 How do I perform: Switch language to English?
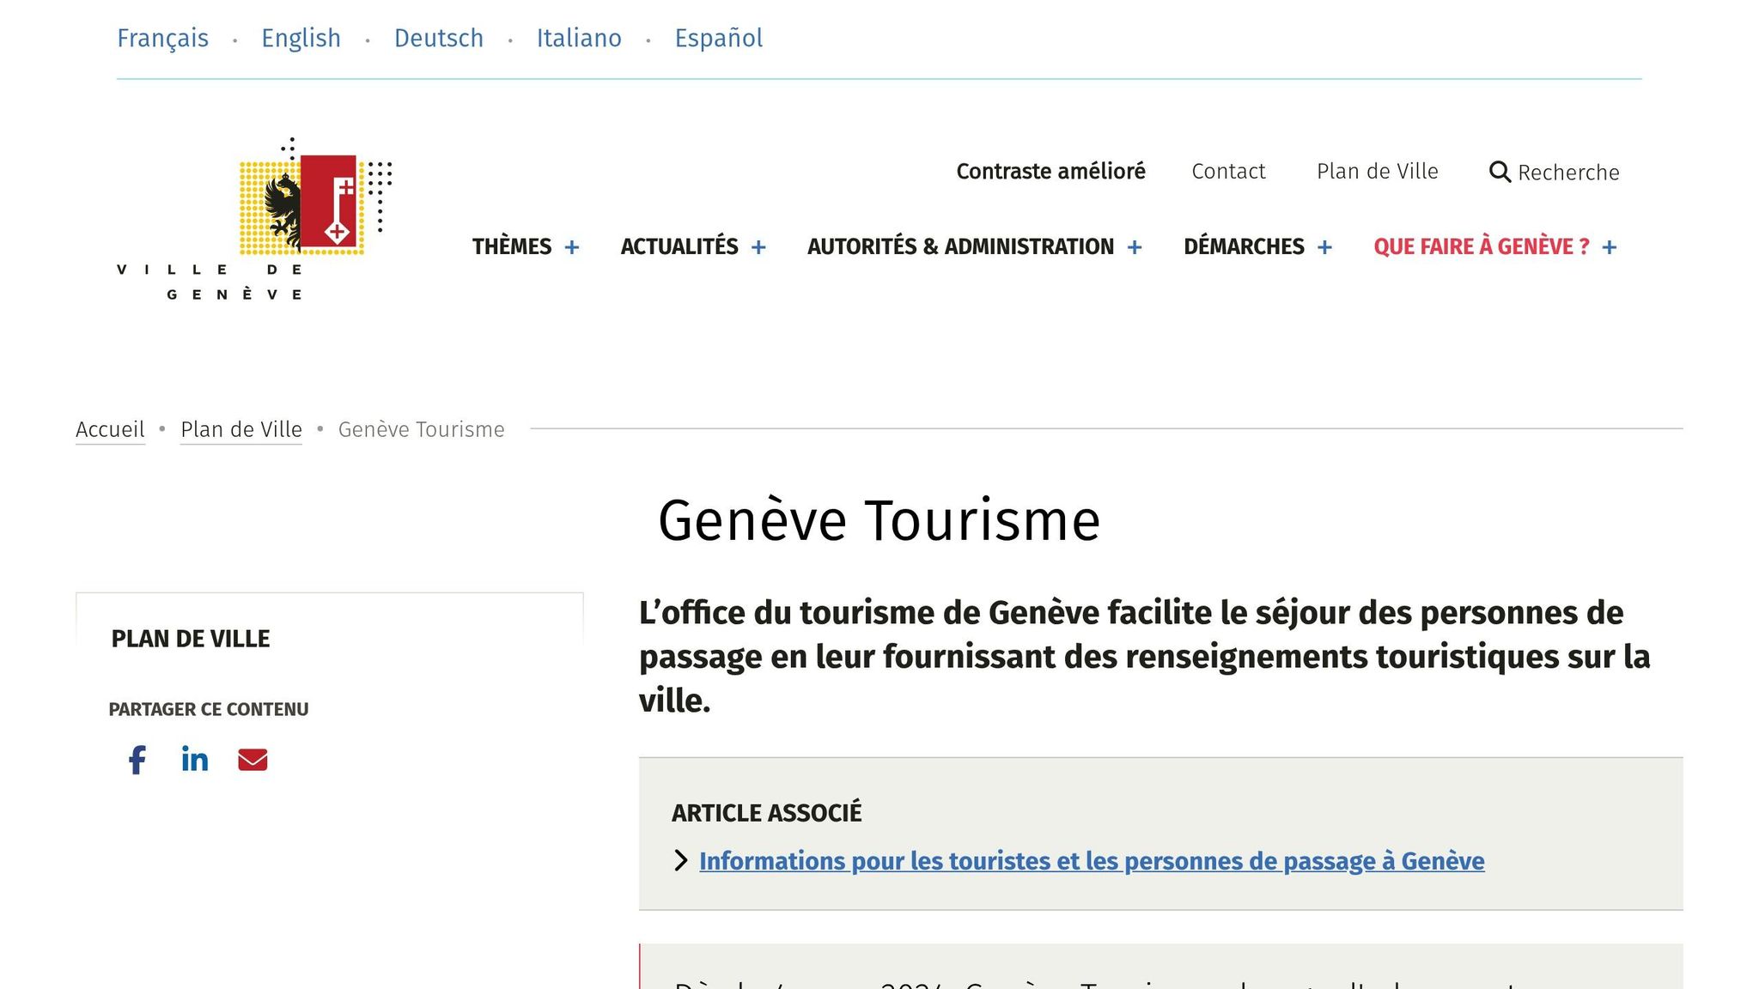tap(301, 39)
